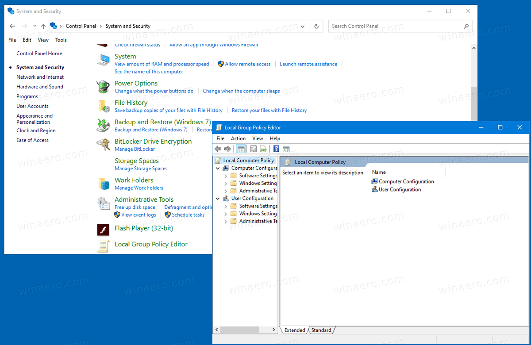Collapse the Computer Configuration tree node

[218, 168]
